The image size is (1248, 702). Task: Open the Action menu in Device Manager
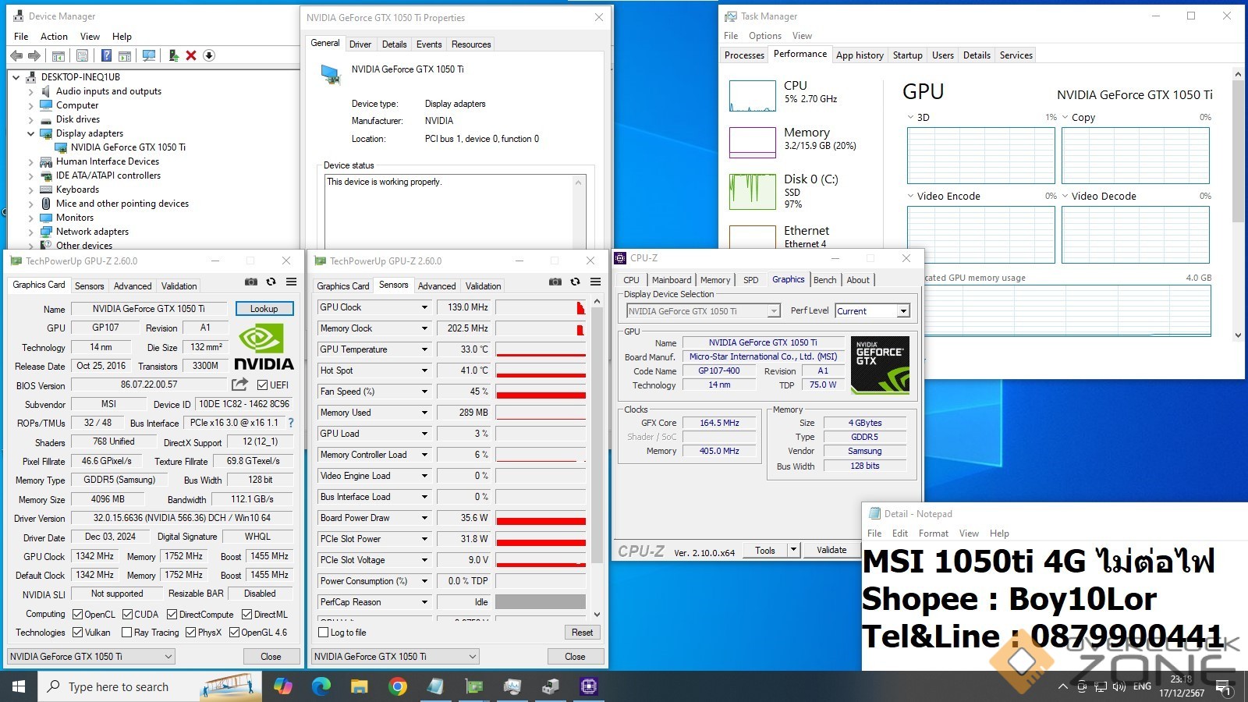point(54,37)
